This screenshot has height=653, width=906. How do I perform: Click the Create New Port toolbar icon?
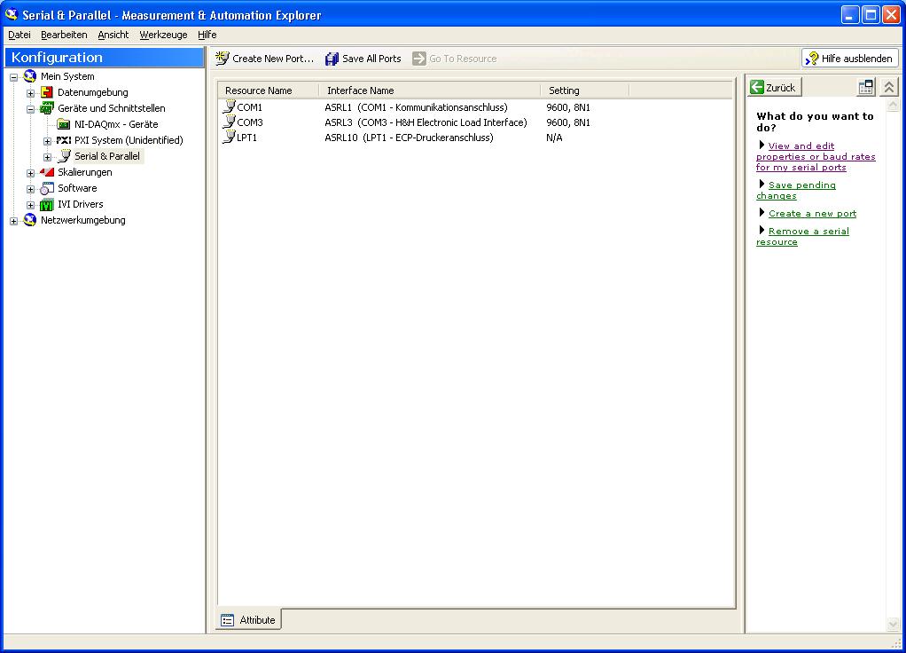(223, 59)
